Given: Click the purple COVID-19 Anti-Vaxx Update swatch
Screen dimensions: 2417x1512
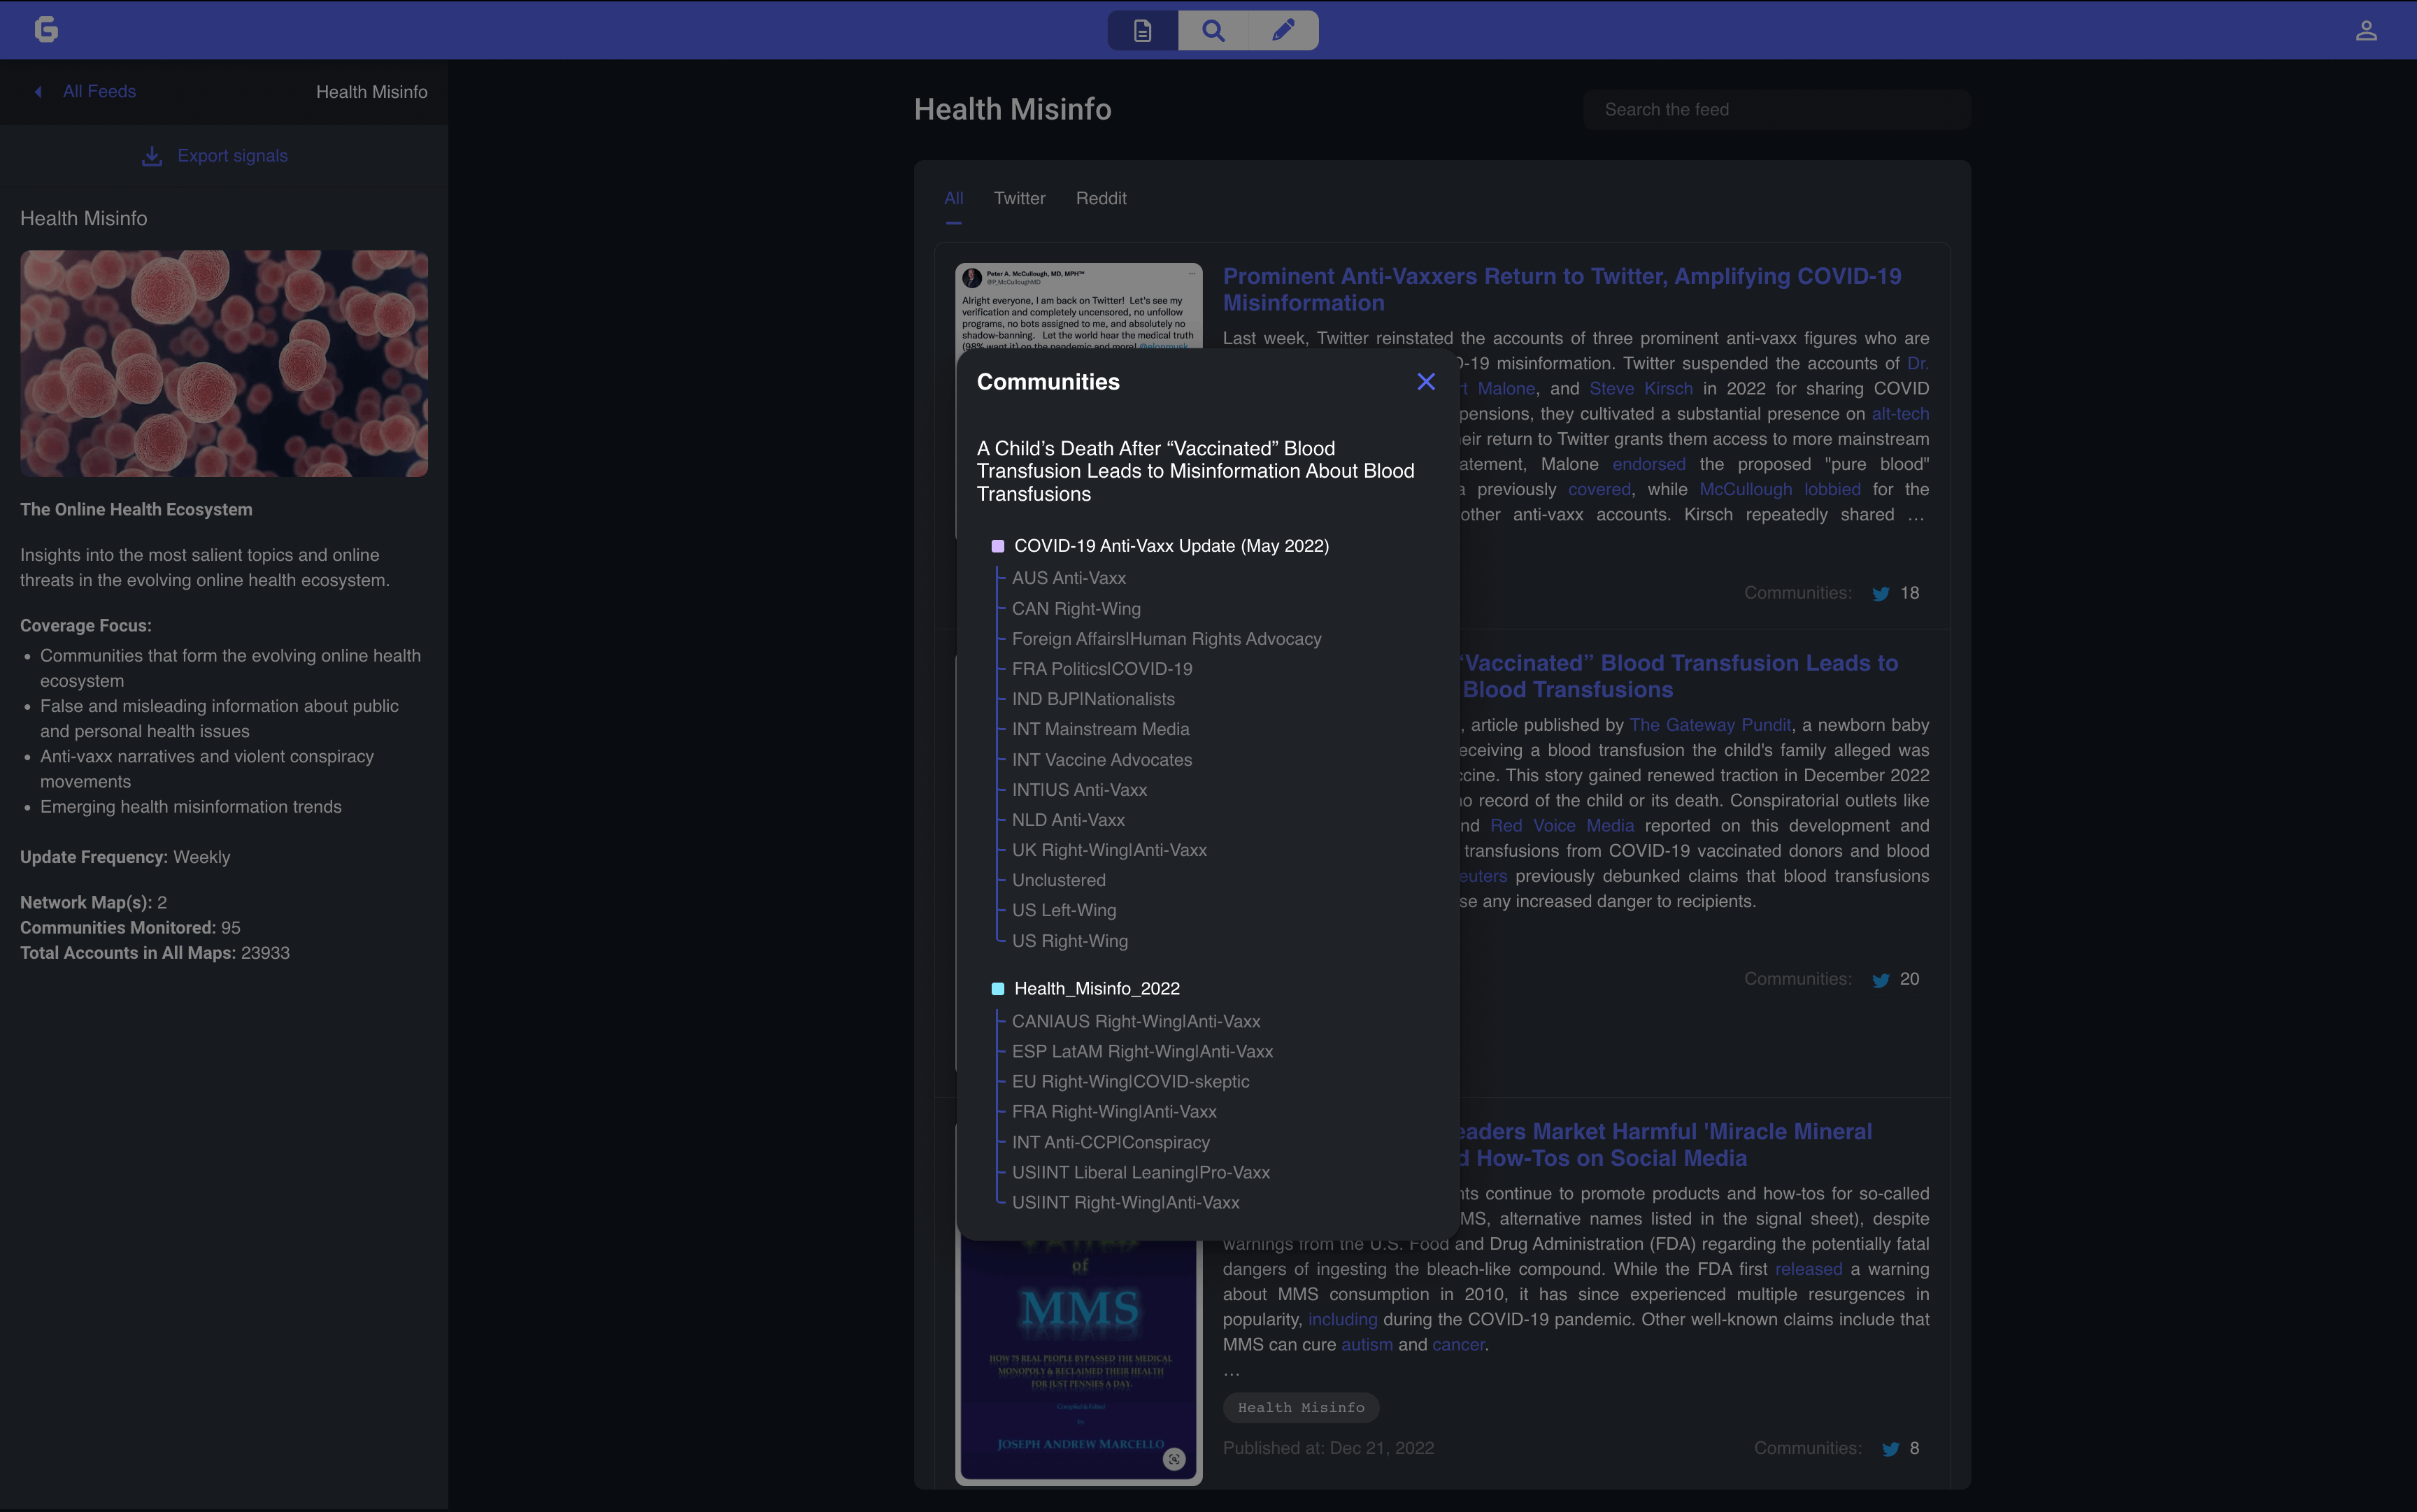Looking at the screenshot, I should point(997,546).
